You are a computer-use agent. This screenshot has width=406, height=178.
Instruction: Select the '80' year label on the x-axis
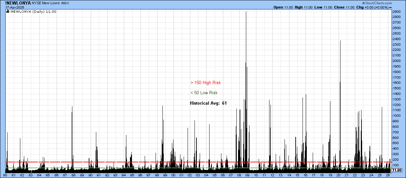5,175
